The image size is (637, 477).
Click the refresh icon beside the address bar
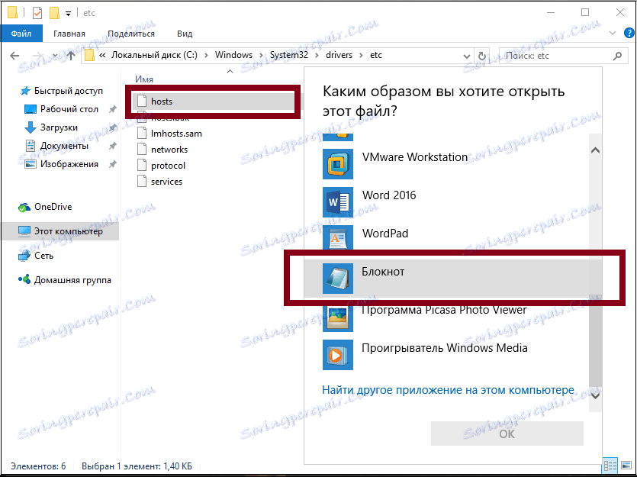click(x=483, y=55)
